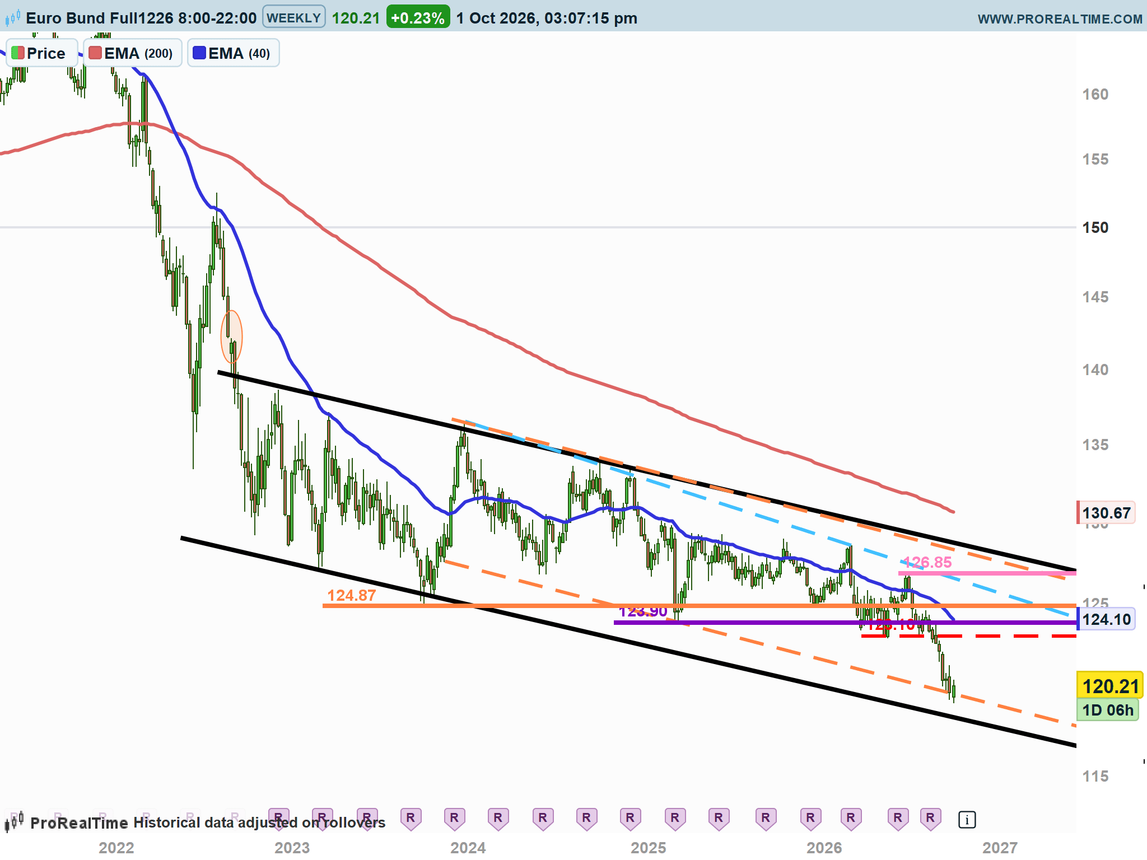1147x860 pixels.
Task: Click the 1 Oct 2026 timestamp text
Action: coord(547,18)
